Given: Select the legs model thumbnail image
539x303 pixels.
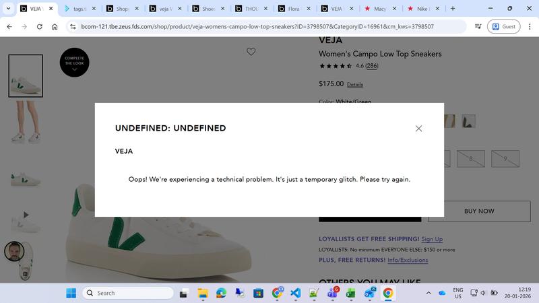Looking at the screenshot, I should click(x=26, y=122).
